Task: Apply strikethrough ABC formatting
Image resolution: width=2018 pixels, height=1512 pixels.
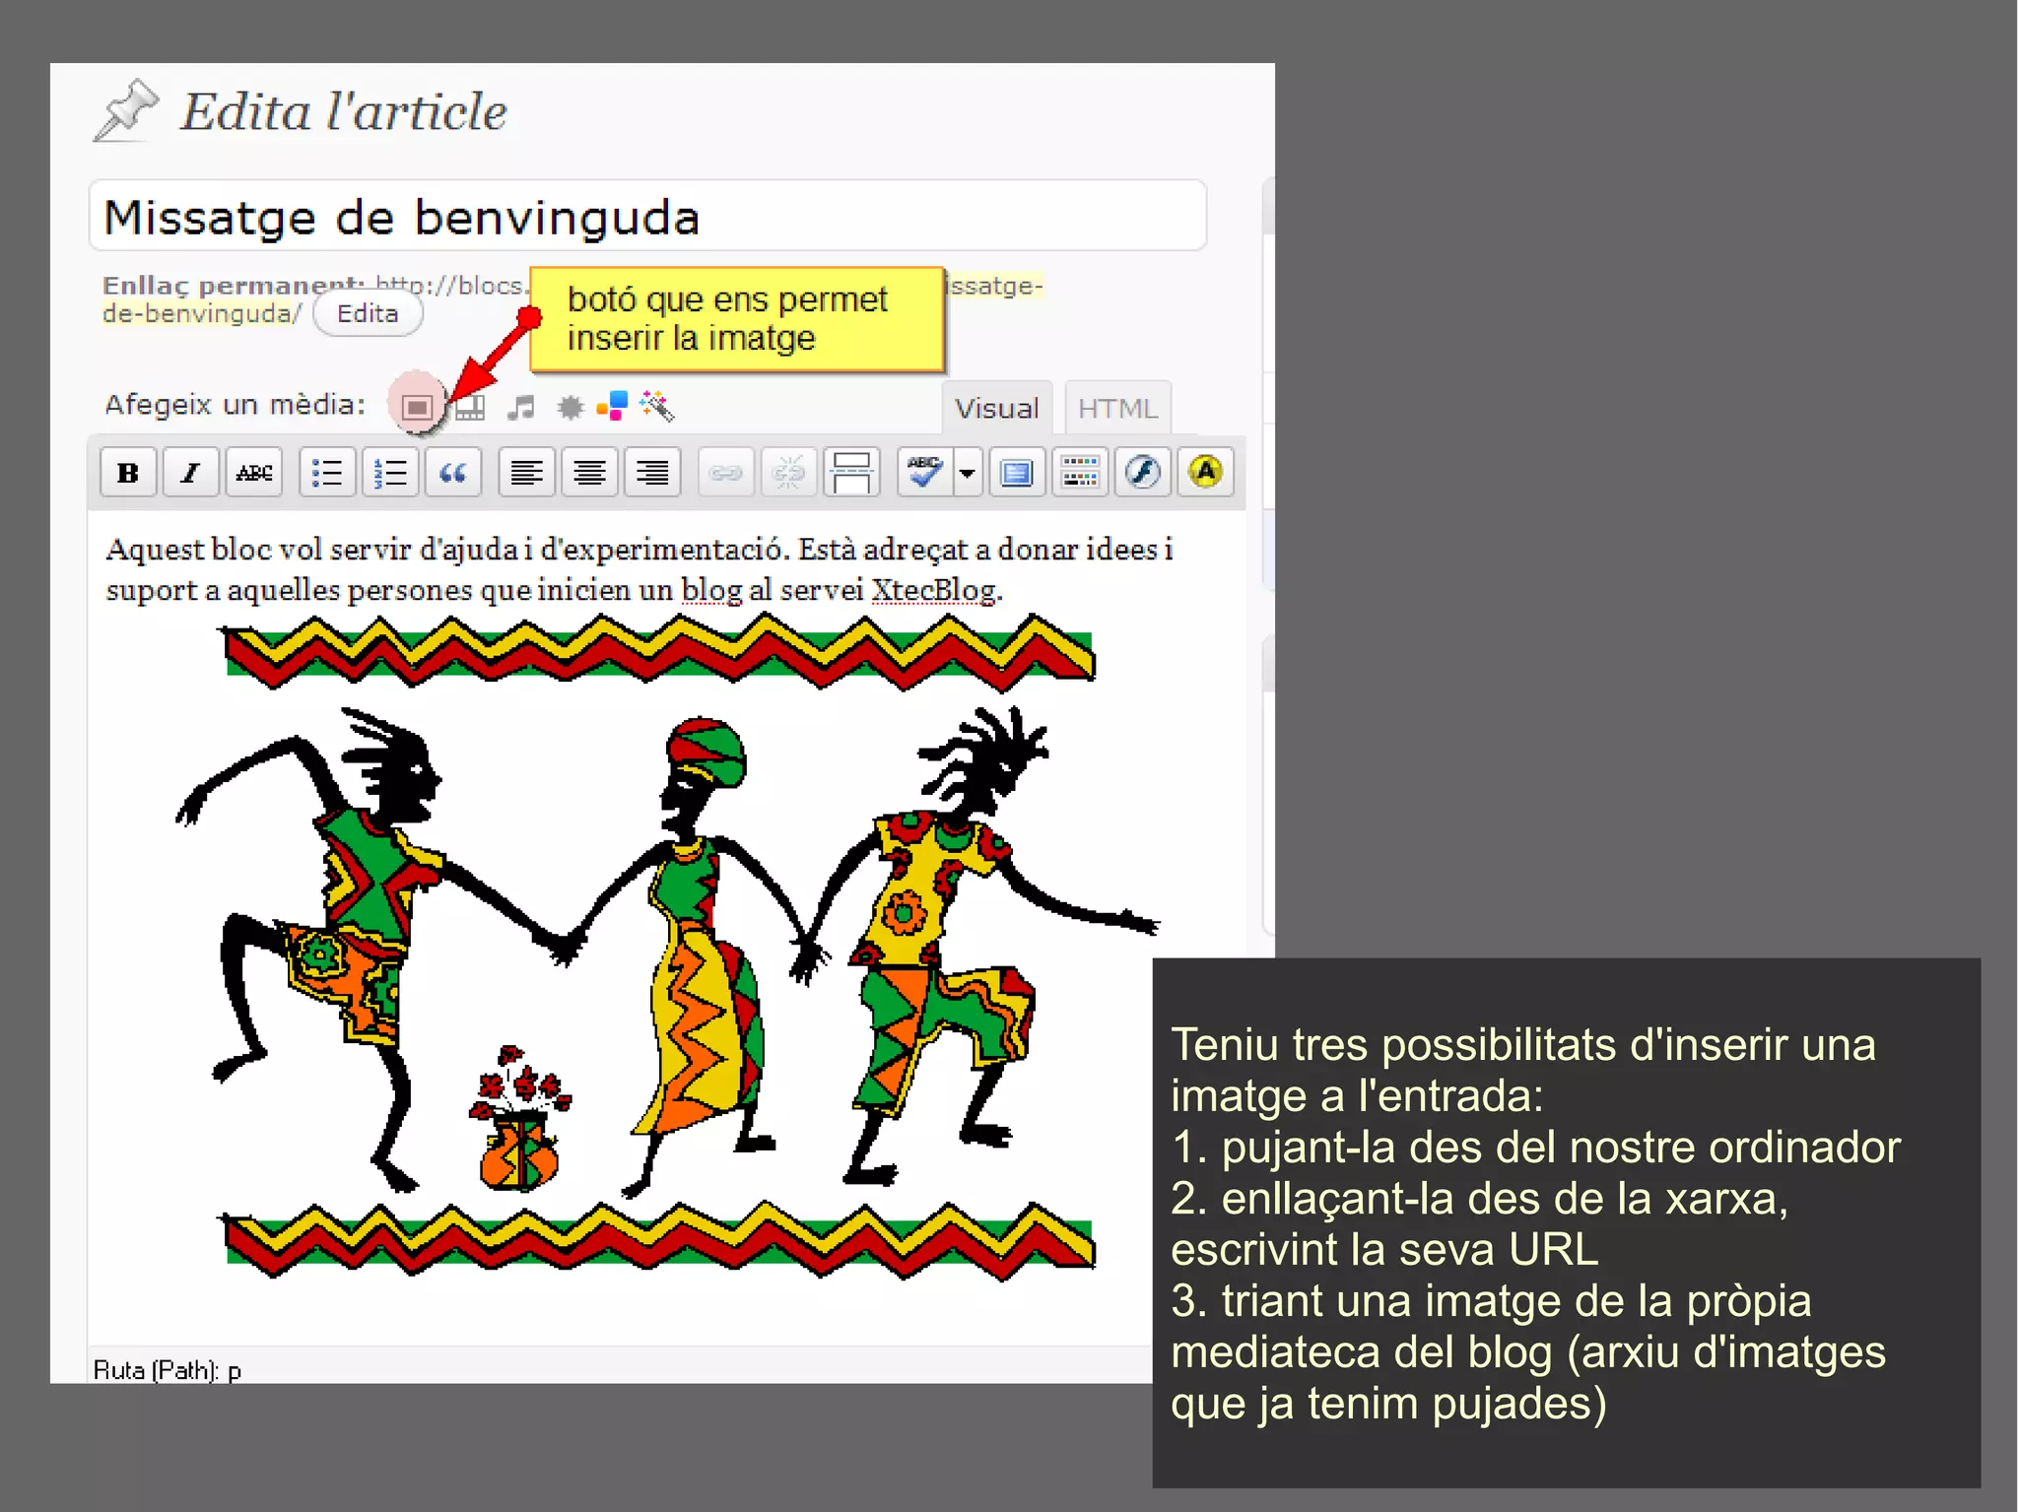Action: (x=253, y=473)
